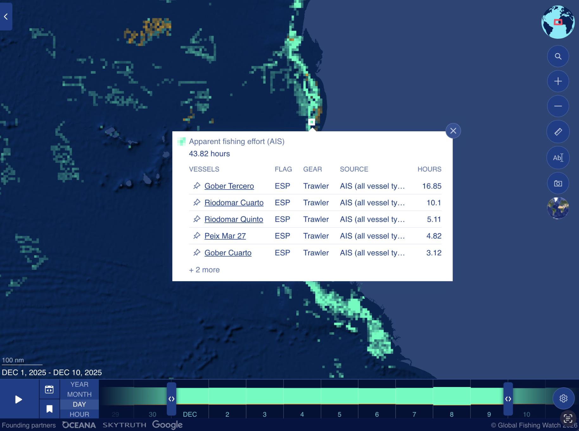Open the Riodomar Cuarto vessel link
Viewport: 579px width, 431px height.
[x=234, y=203]
